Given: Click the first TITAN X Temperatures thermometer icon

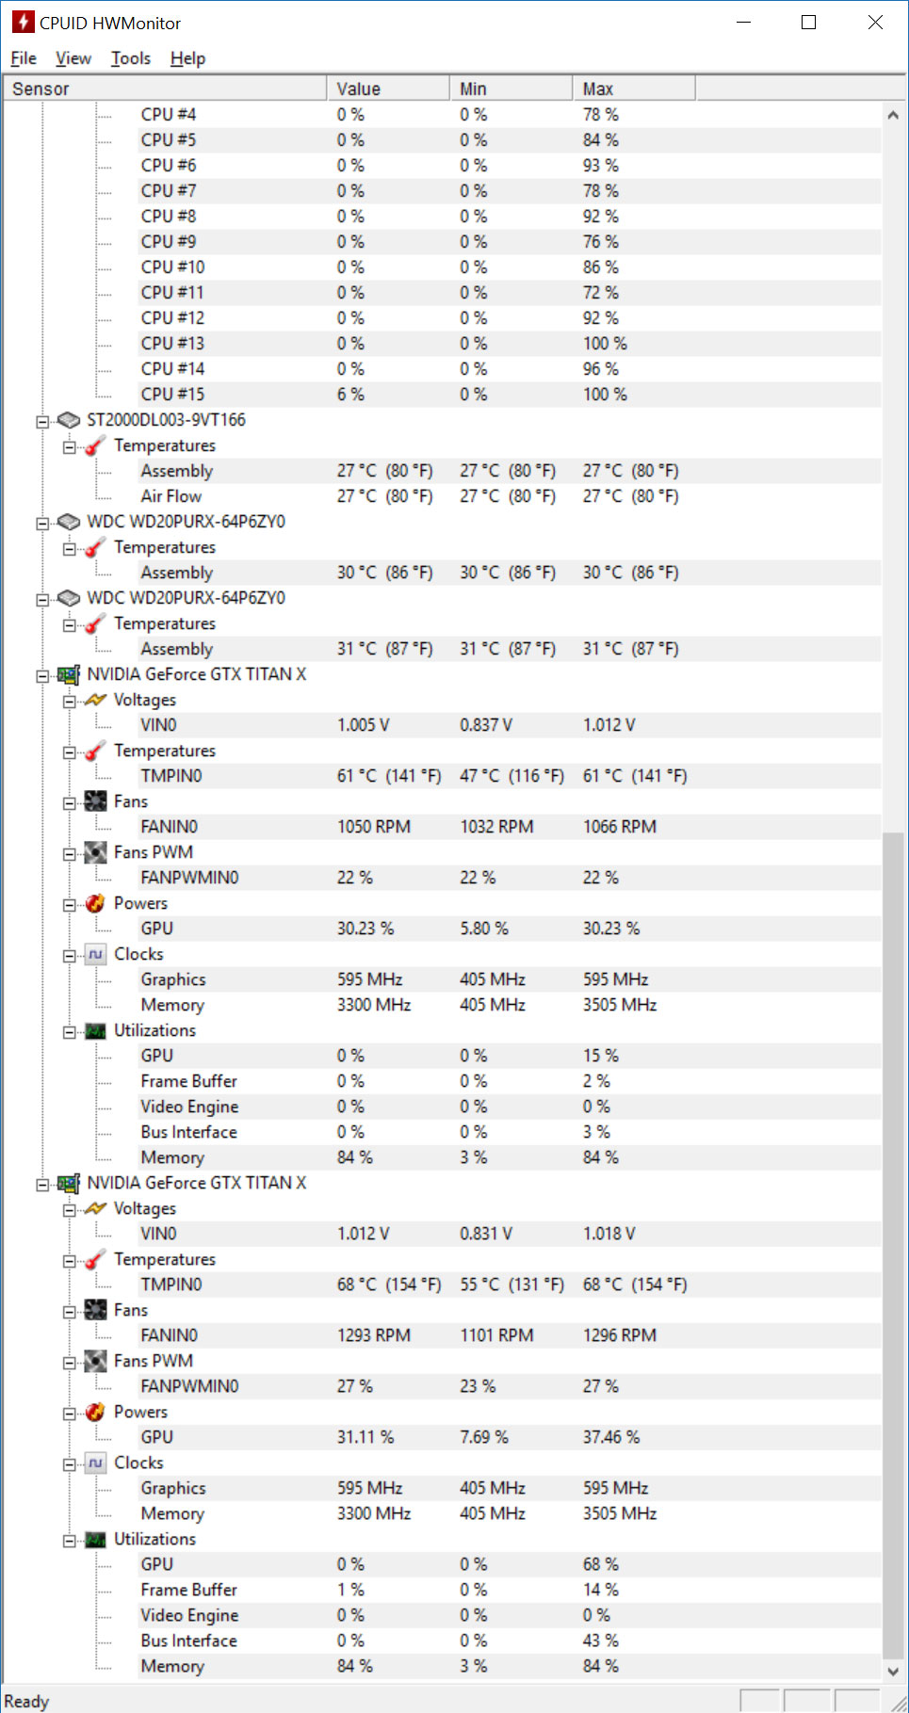Looking at the screenshot, I should coord(95,751).
